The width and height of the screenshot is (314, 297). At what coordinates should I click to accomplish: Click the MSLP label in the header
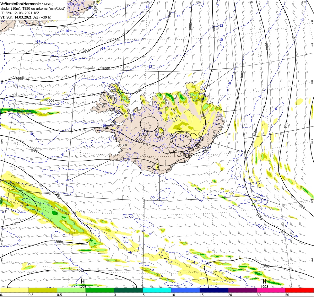(x=48, y=4)
